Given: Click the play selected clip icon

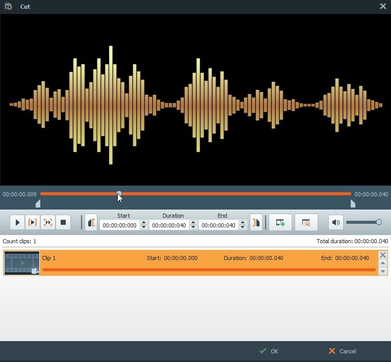Looking at the screenshot, I should tap(33, 222).
